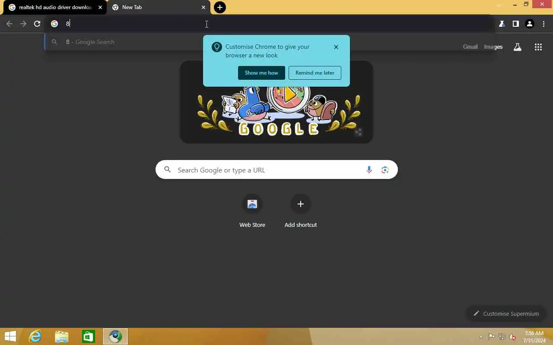This screenshot has width=553, height=345.
Task: Open the three-dot browser menu
Action: [x=543, y=24]
